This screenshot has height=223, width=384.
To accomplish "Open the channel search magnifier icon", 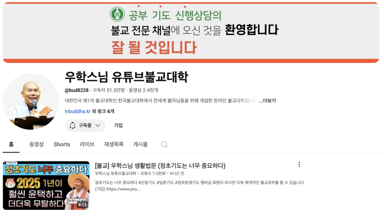I will pyautogui.click(x=164, y=145).
